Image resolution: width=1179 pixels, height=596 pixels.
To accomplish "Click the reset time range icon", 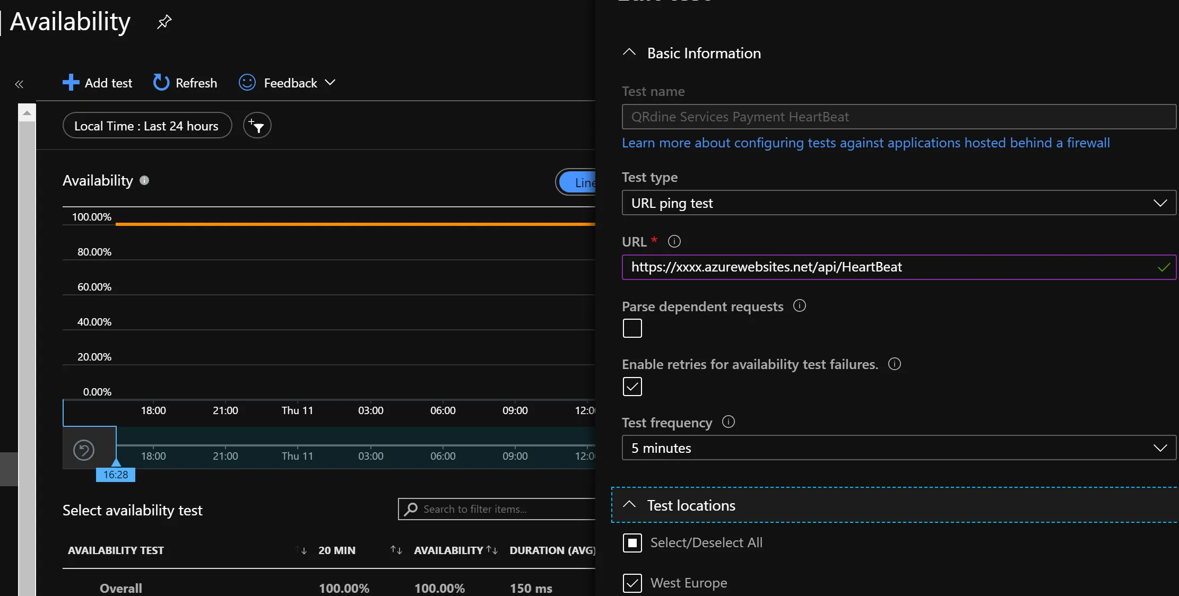I will tap(84, 450).
